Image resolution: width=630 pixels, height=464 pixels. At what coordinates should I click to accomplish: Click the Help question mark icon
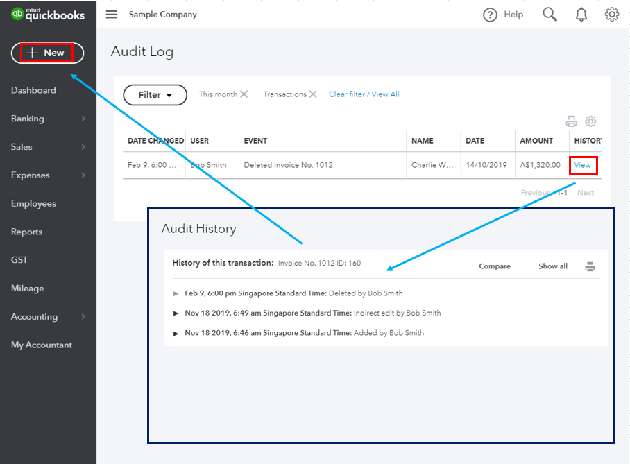point(491,15)
